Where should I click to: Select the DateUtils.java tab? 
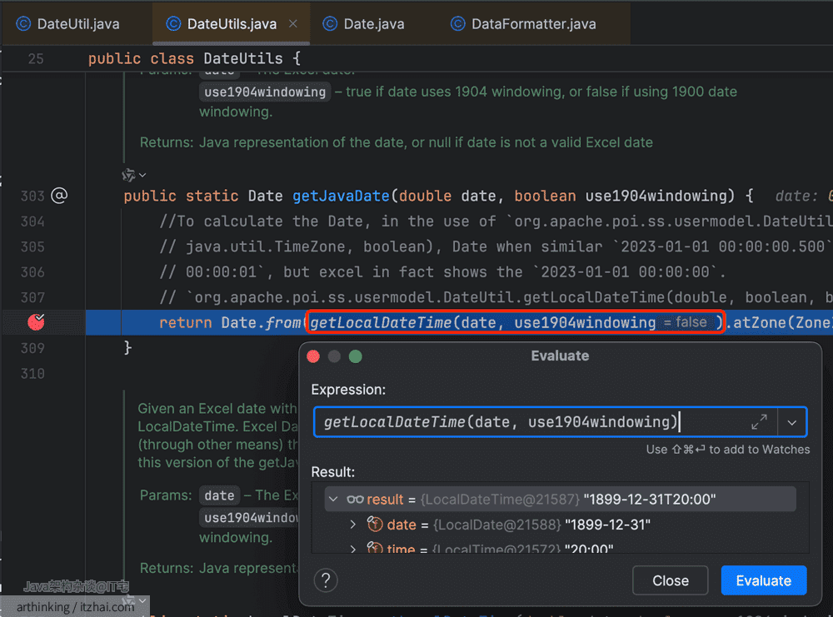tap(232, 24)
